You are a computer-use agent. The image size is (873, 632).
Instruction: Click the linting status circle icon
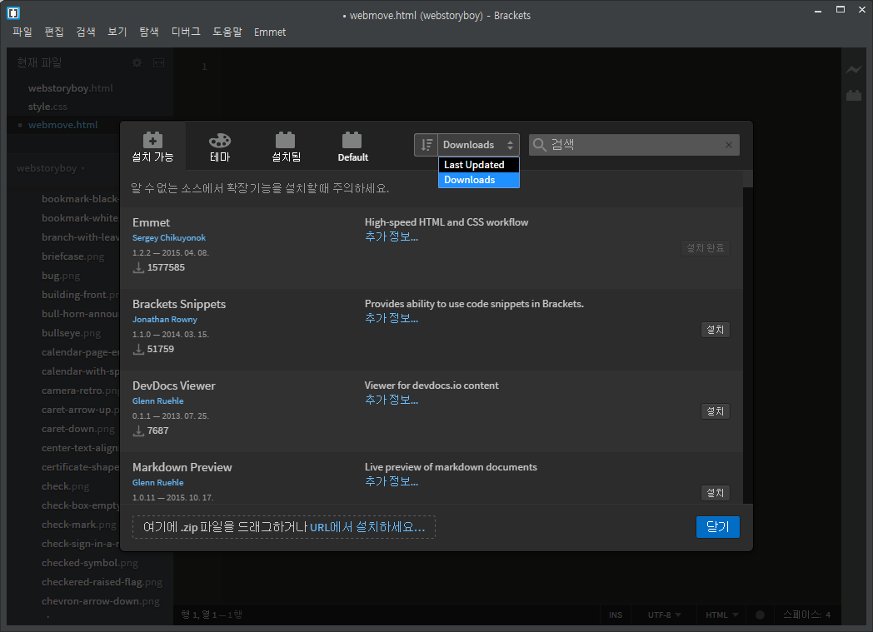(760, 615)
